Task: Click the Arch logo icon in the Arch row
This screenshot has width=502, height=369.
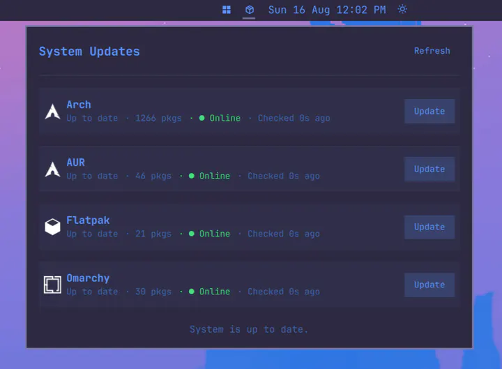Action: [x=52, y=112]
